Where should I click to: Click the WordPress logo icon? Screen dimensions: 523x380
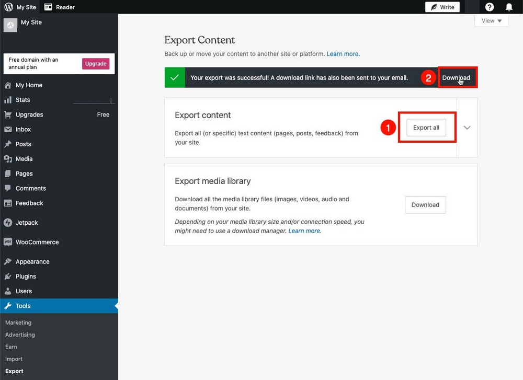click(x=9, y=7)
